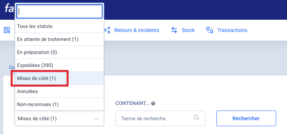Focus the Terme de recherche field

pos(160,118)
